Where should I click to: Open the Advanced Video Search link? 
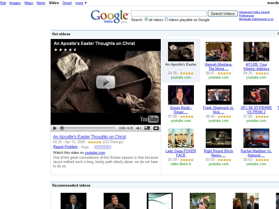254,12
